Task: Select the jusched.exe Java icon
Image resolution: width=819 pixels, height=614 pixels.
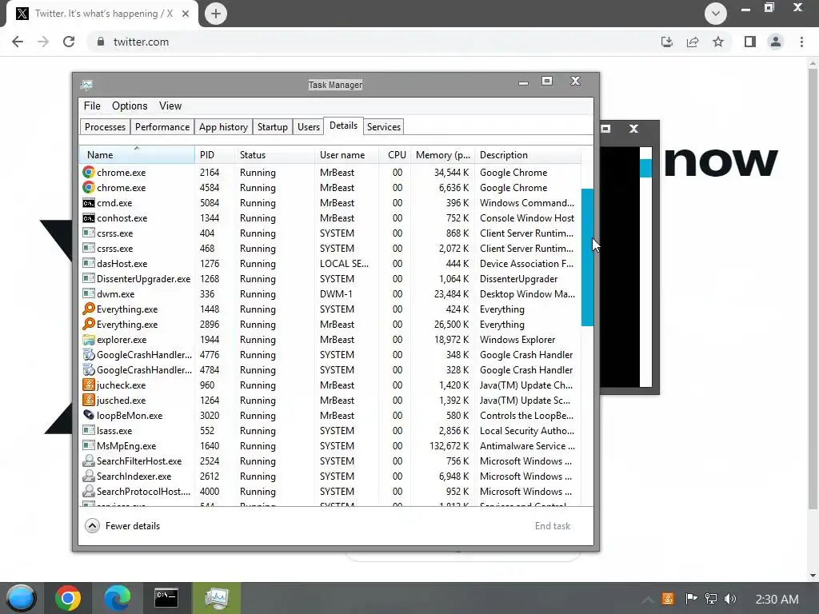Action: [x=89, y=400]
